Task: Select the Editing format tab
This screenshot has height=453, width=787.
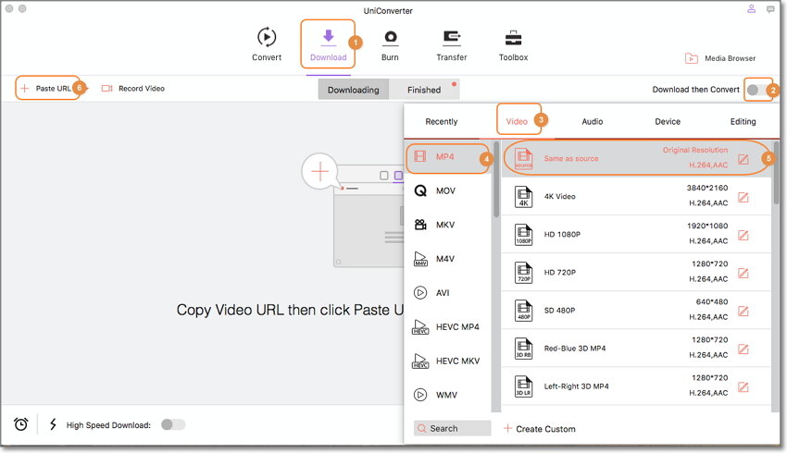Action: pos(743,121)
